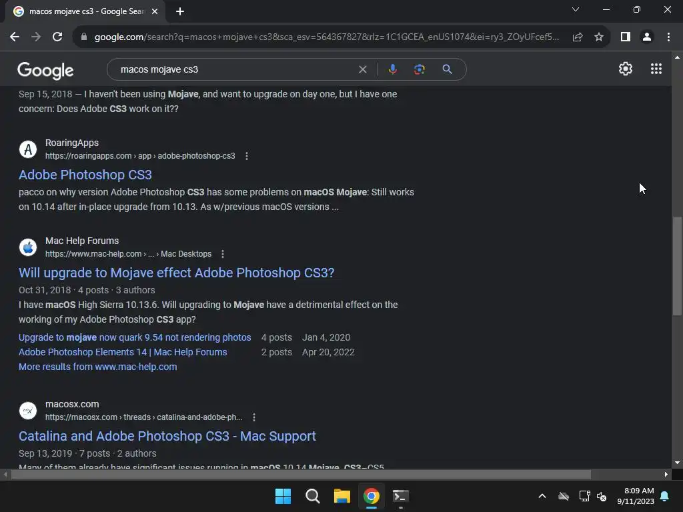The width and height of the screenshot is (683, 512).
Task: Click the browser address bar URL
Action: 327,37
